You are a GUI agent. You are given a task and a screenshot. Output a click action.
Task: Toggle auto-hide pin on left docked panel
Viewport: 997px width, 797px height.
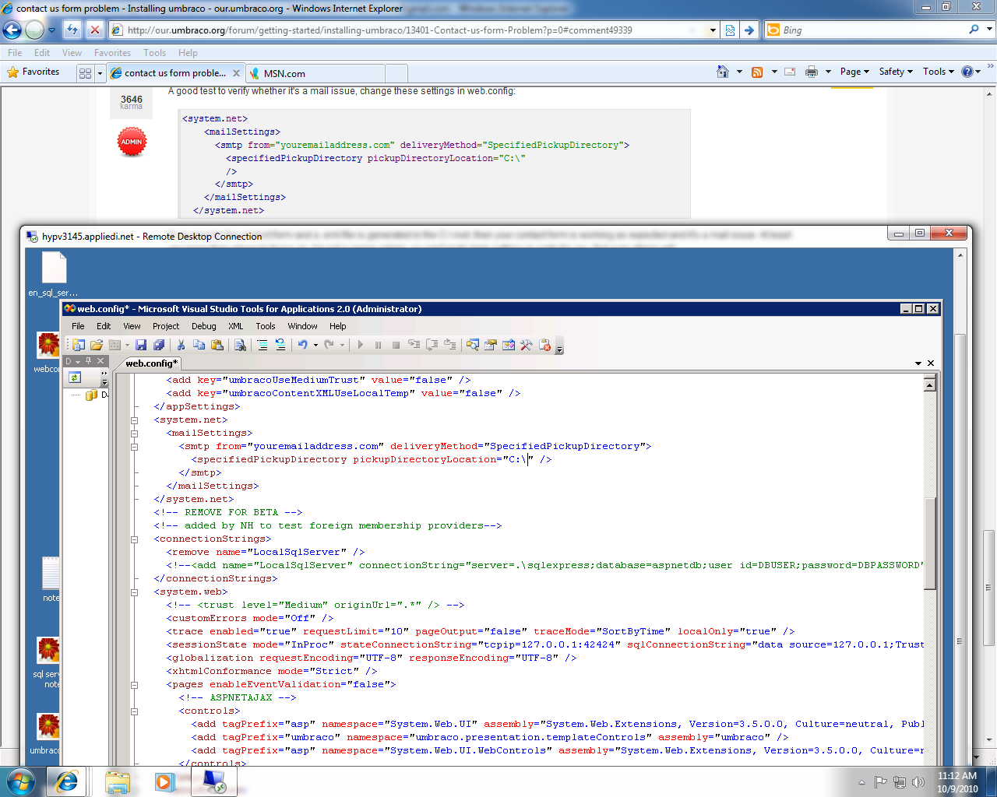point(89,361)
